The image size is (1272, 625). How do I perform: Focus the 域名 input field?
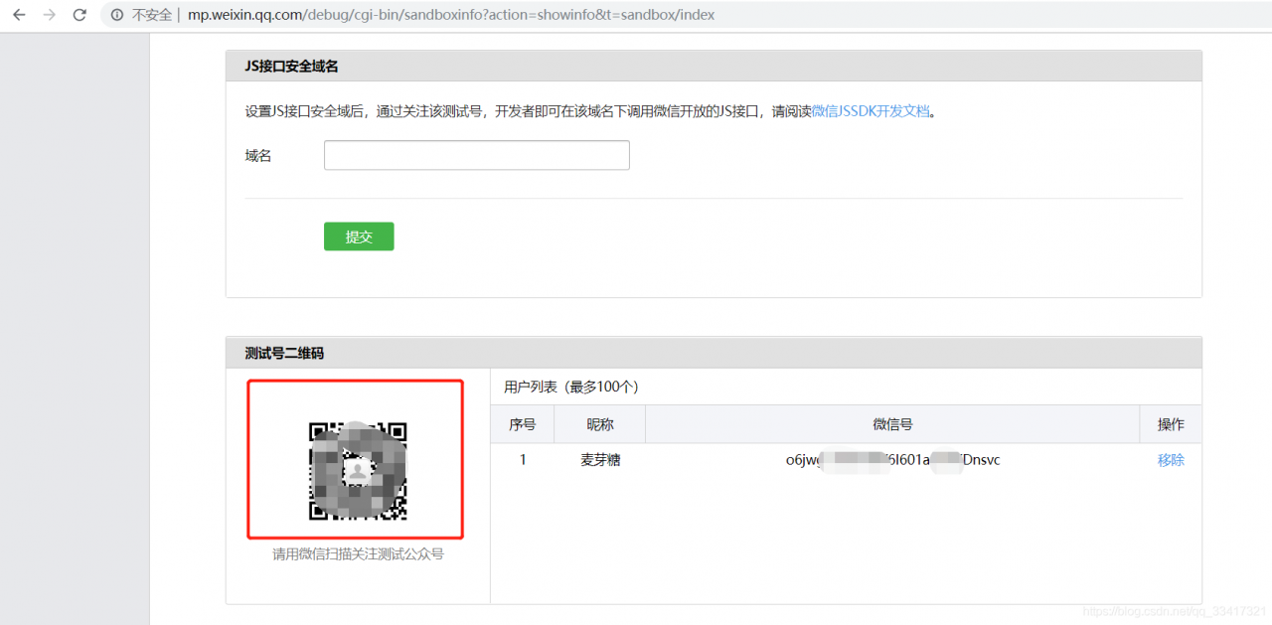click(x=477, y=155)
